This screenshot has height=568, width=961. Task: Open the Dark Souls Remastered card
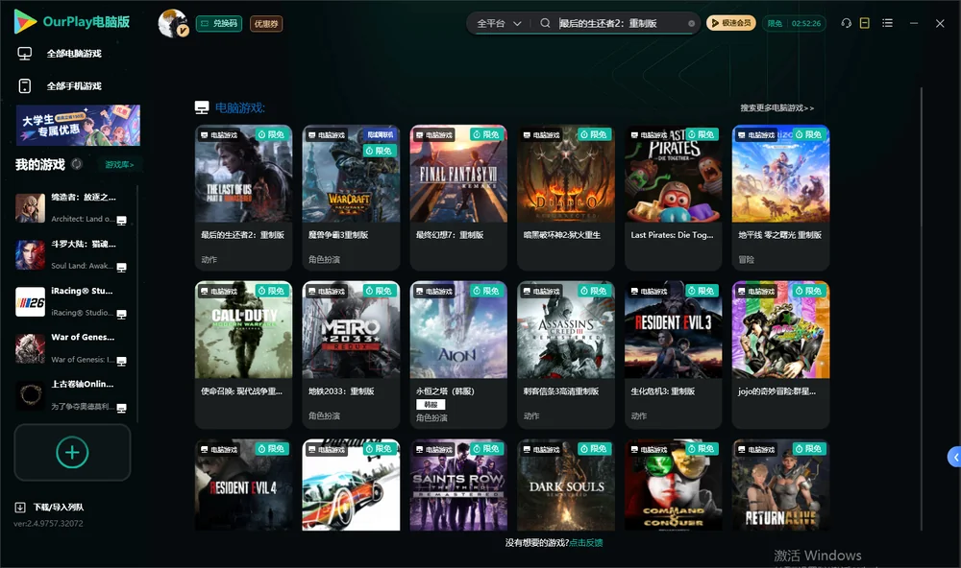(566, 485)
